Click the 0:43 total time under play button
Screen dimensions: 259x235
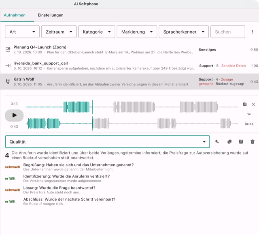(14, 127)
